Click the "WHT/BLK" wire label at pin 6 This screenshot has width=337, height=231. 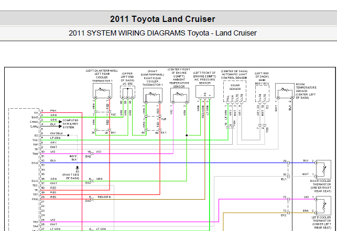point(57,133)
